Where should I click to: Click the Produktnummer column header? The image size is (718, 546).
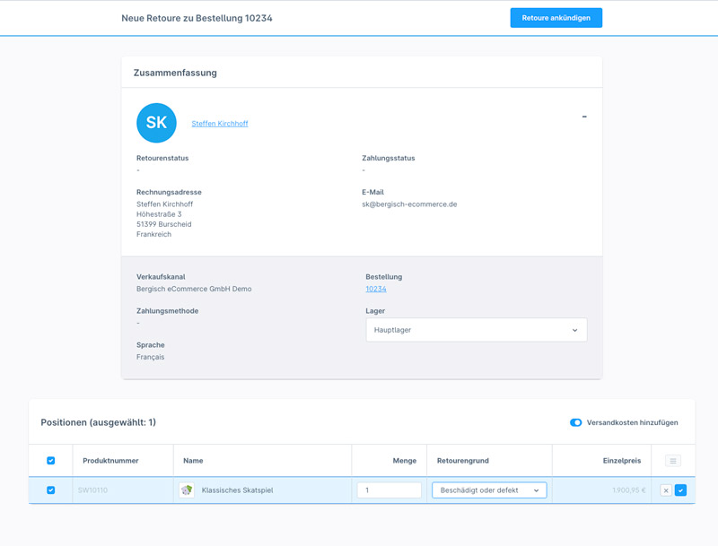coord(110,461)
